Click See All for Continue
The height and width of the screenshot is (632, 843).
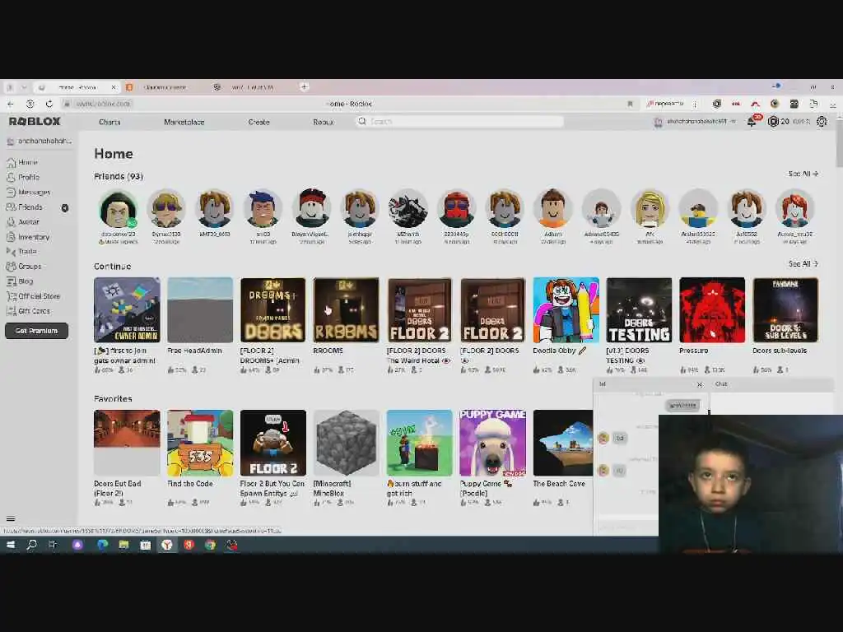click(x=803, y=263)
